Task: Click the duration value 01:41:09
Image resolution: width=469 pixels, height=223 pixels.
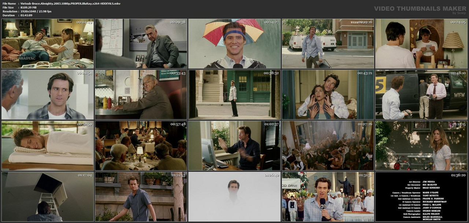Action: coord(26,15)
